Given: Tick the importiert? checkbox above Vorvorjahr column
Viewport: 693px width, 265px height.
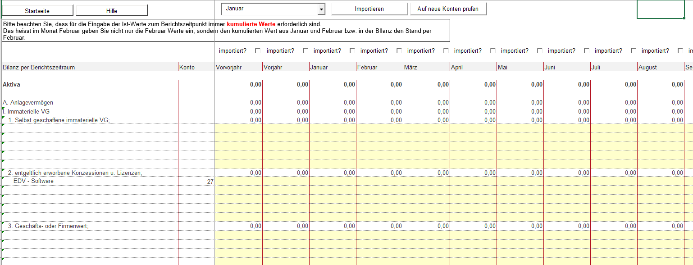Looking at the screenshot, I should click(x=258, y=51).
